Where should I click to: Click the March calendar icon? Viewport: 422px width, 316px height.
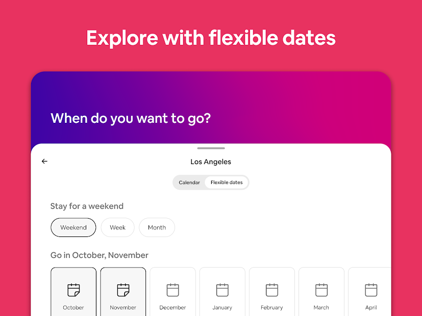[321, 289]
